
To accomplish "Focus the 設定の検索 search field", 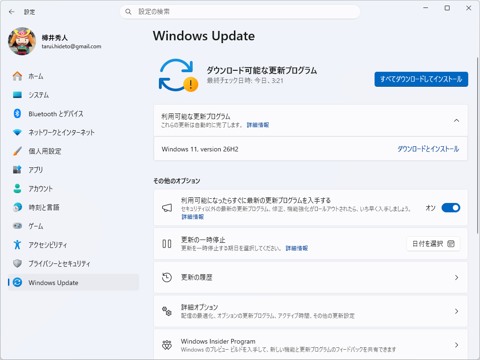I will point(240,12).
